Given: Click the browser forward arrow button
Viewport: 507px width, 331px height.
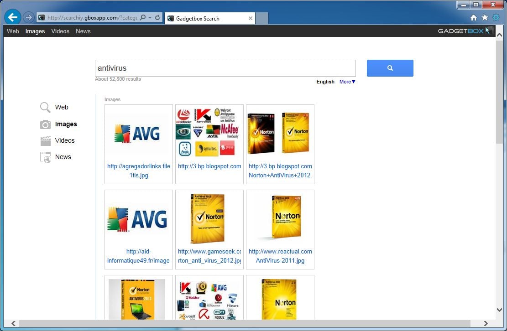Looking at the screenshot, I should 28,17.
